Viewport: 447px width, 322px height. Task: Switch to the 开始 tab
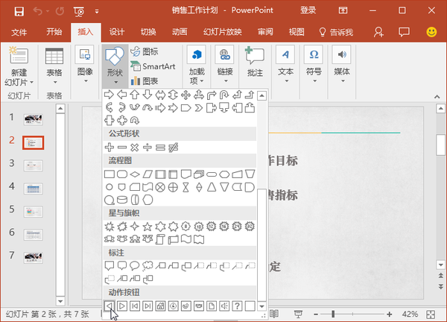click(54, 32)
